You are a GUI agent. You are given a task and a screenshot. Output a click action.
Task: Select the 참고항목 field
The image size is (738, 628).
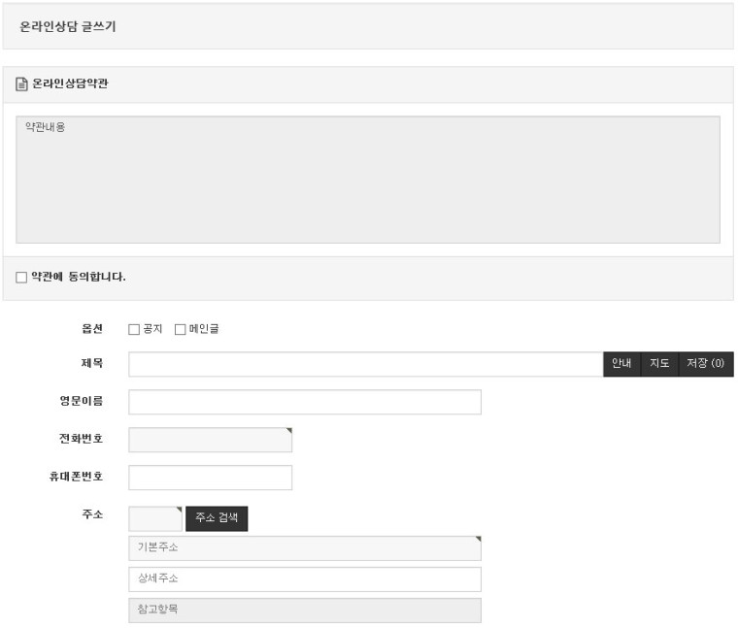coord(304,611)
